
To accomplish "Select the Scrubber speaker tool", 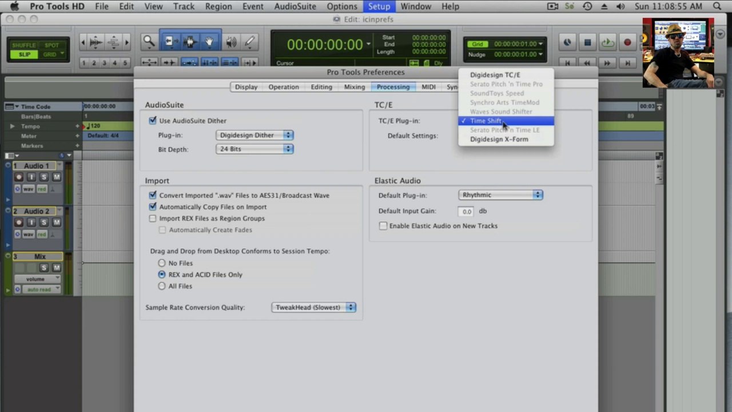I will 231,42.
